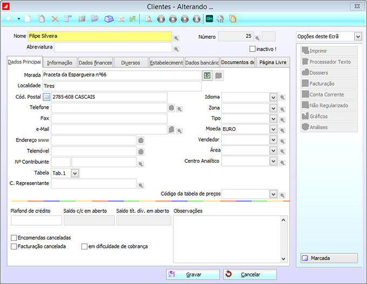Expand the Centro Analítico dropdown
The height and width of the screenshot is (284, 367).
274,161
